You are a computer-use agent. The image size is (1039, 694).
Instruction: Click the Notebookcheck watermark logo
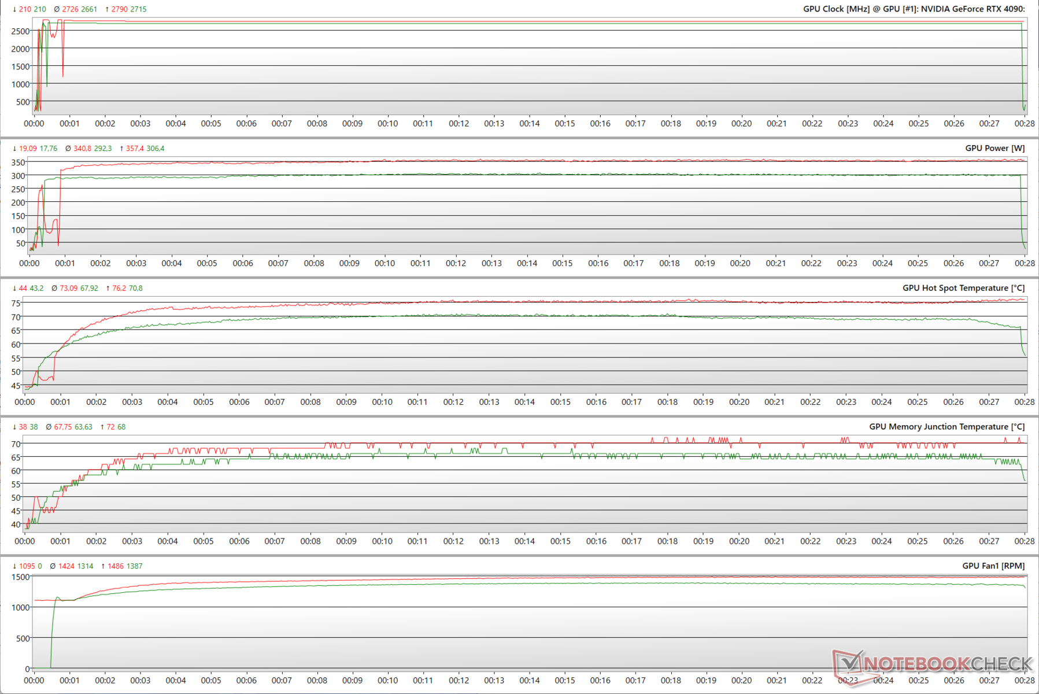[x=933, y=663]
